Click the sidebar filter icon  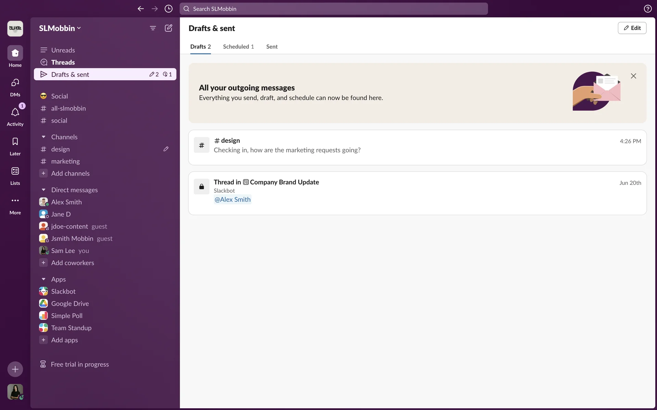[x=153, y=28]
